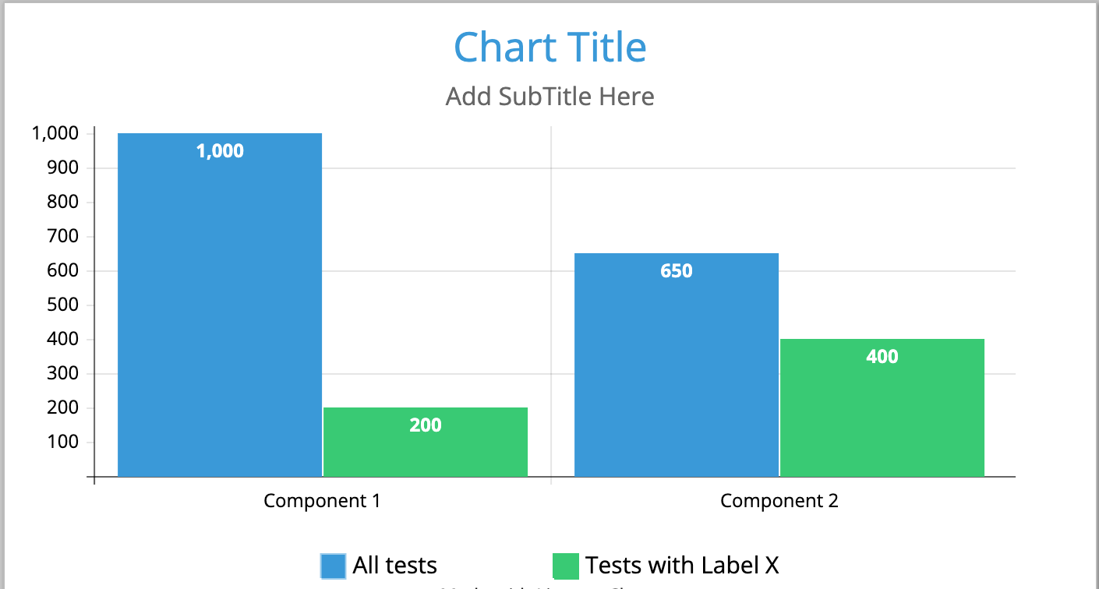Image resolution: width=1099 pixels, height=589 pixels.
Task: Click the Component 1 axis category label
Action: (x=322, y=500)
